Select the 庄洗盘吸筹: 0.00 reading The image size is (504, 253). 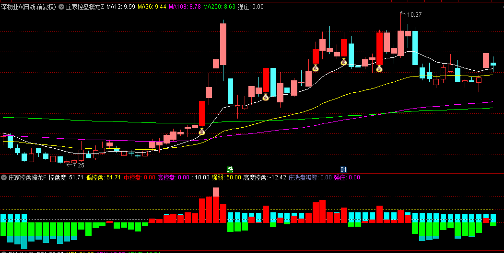point(310,177)
